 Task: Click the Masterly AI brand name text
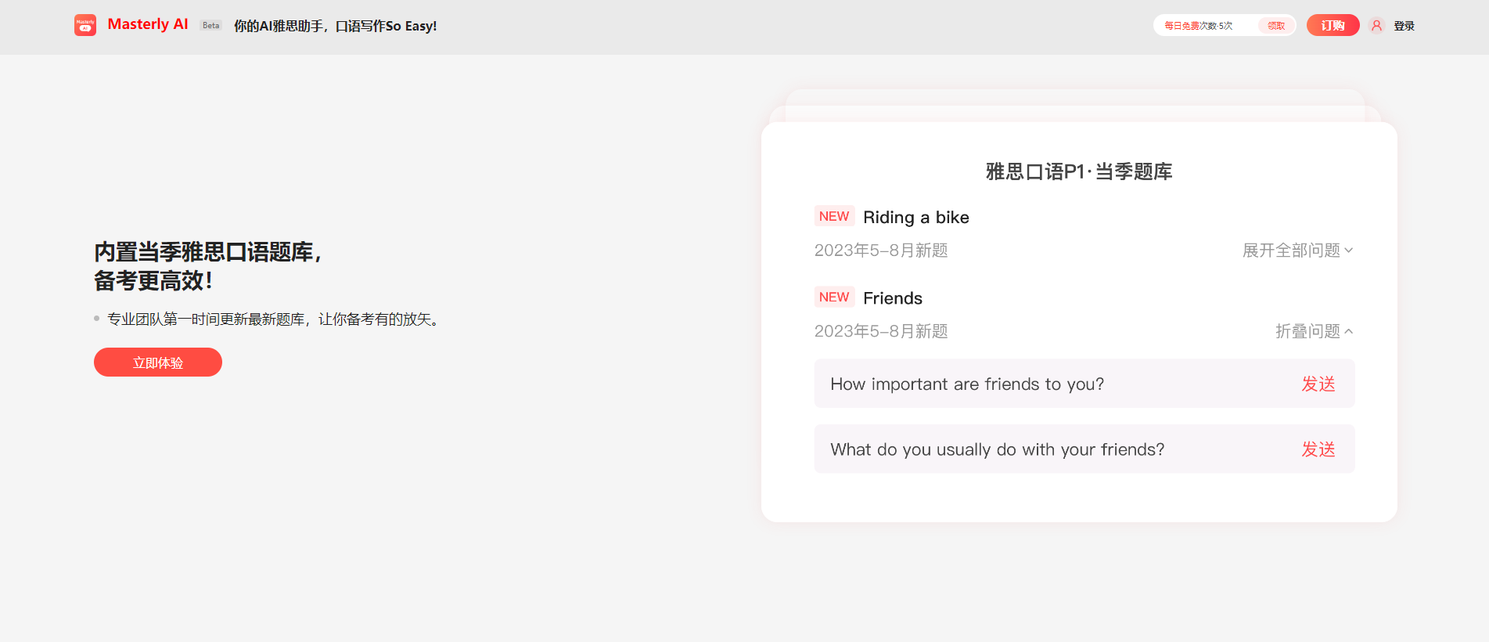pos(148,24)
